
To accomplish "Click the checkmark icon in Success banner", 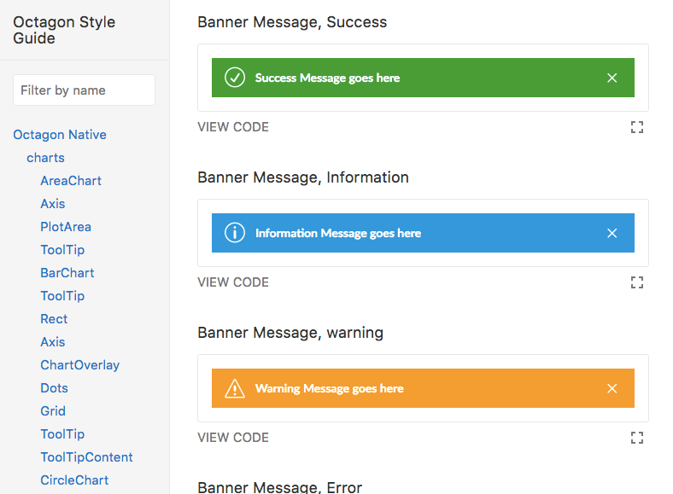I will 234,78.
